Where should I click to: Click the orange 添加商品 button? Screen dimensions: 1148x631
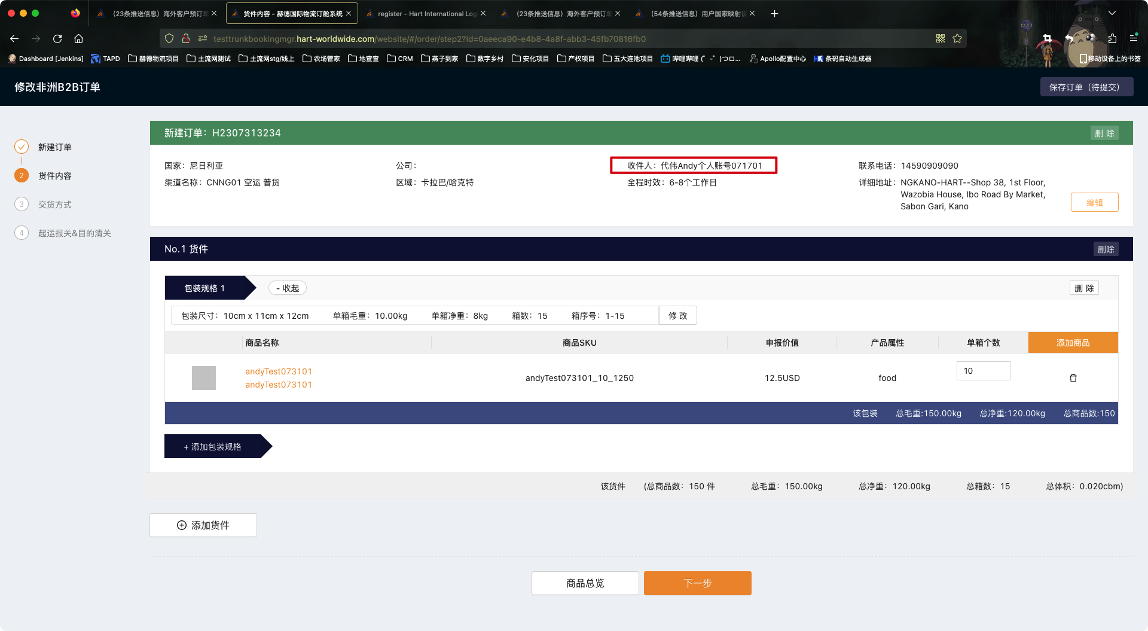1073,343
